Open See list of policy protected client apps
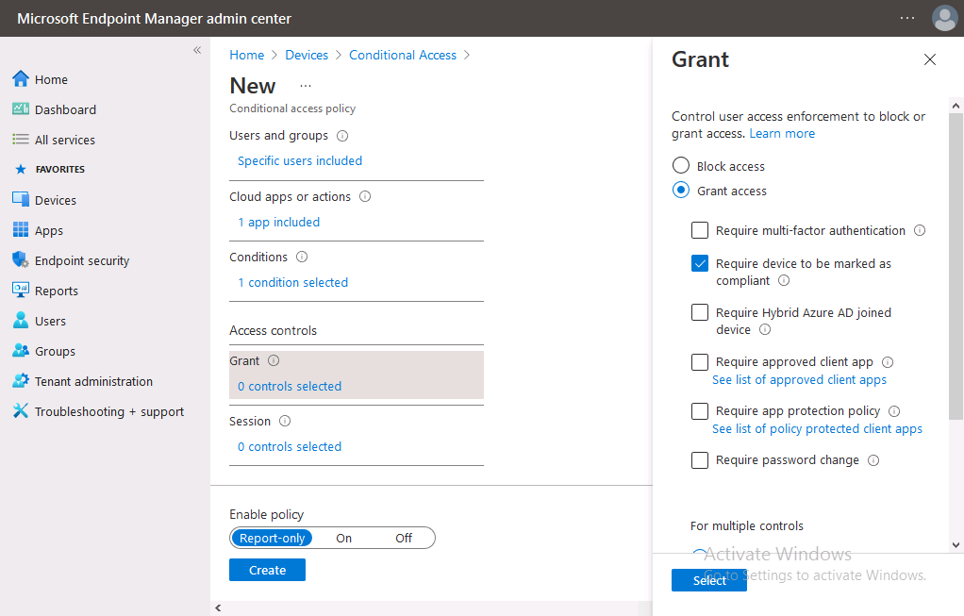Image resolution: width=964 pixels, height=616 pixels. (817, 429)
